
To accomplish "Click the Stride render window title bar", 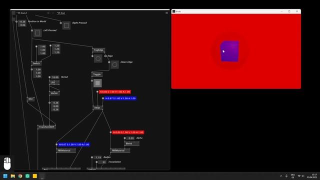I will click(x=236, y=11).
